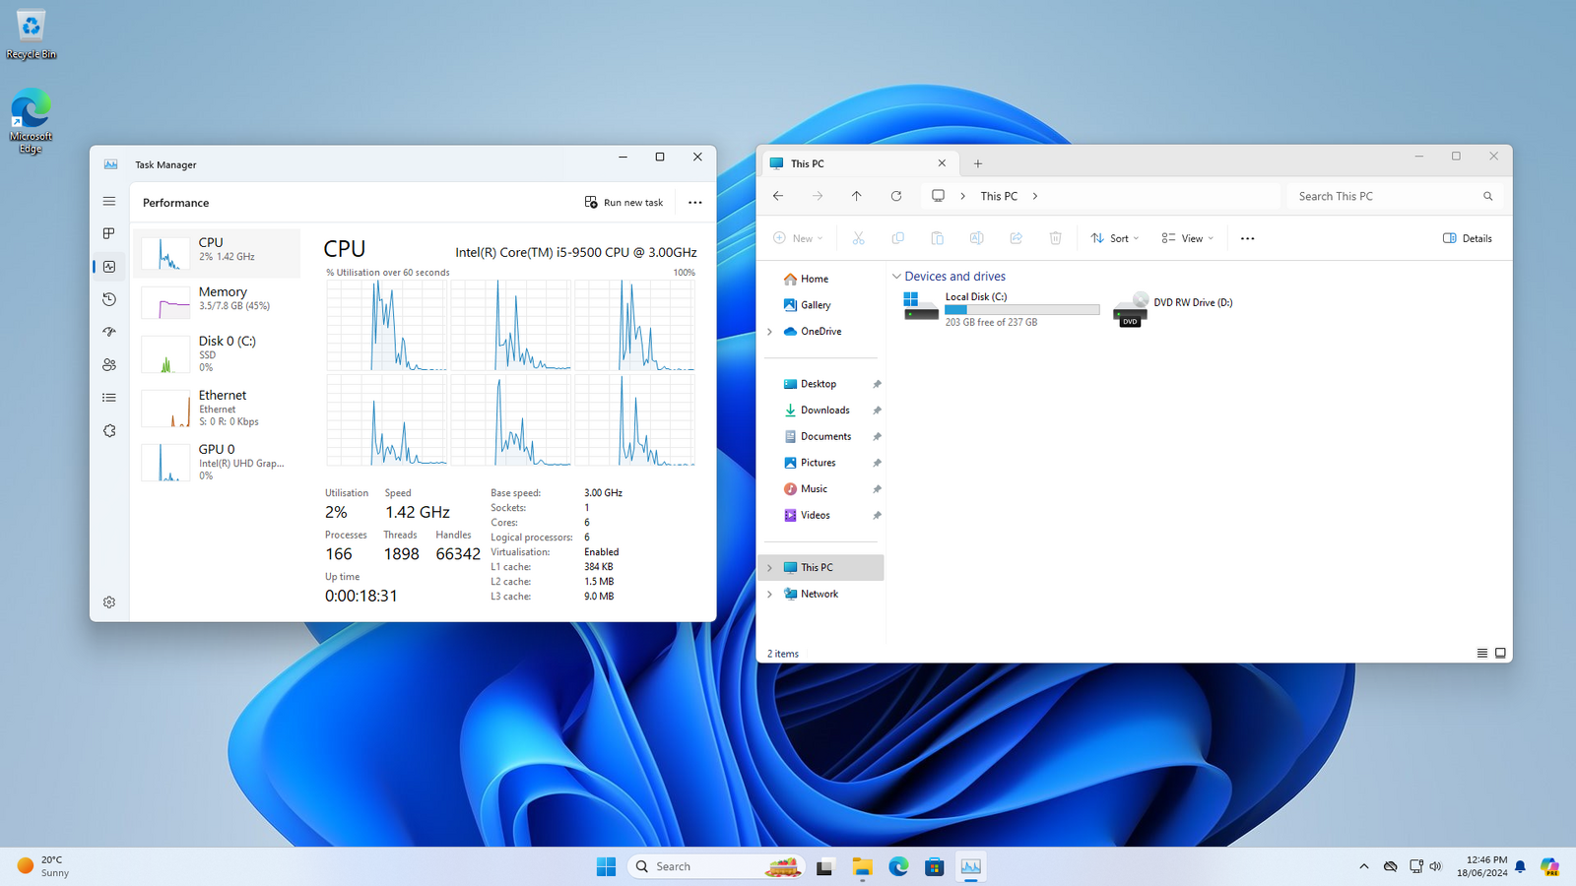The height and width of the screenshot is (886, 1576).
Task: Click the Cut scissors icon
Action: (x=859, y=238)
